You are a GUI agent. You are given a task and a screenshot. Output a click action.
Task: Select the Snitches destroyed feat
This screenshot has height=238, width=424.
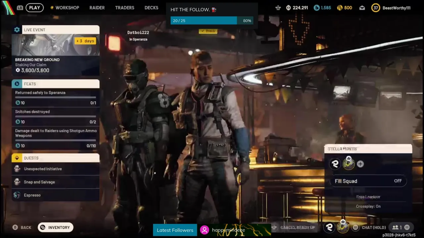pos(56,117)
